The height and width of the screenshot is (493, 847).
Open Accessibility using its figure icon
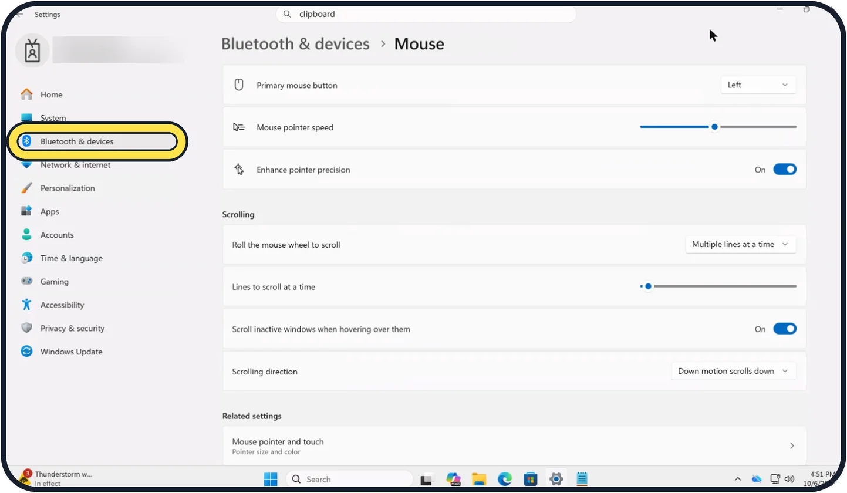(26, 305)
